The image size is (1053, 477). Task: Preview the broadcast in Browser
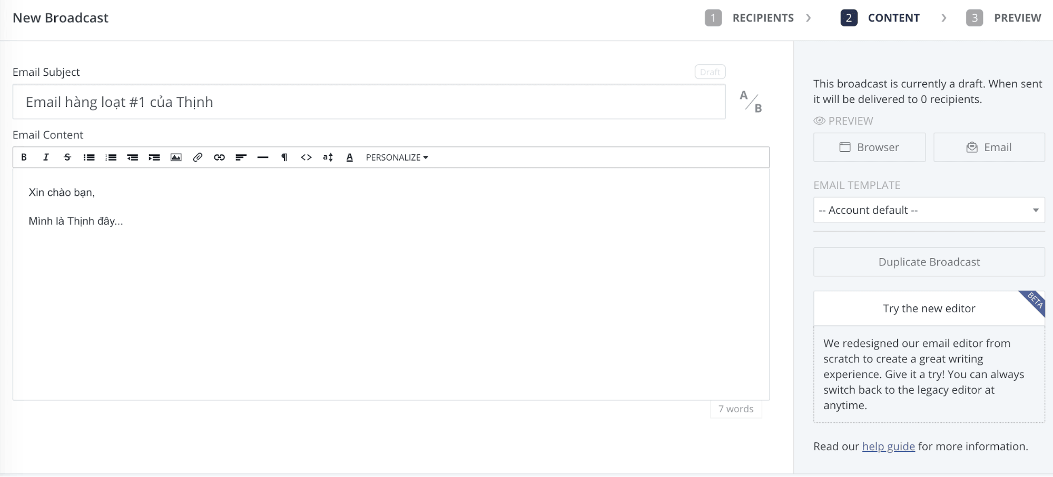[x=869, y=147]
